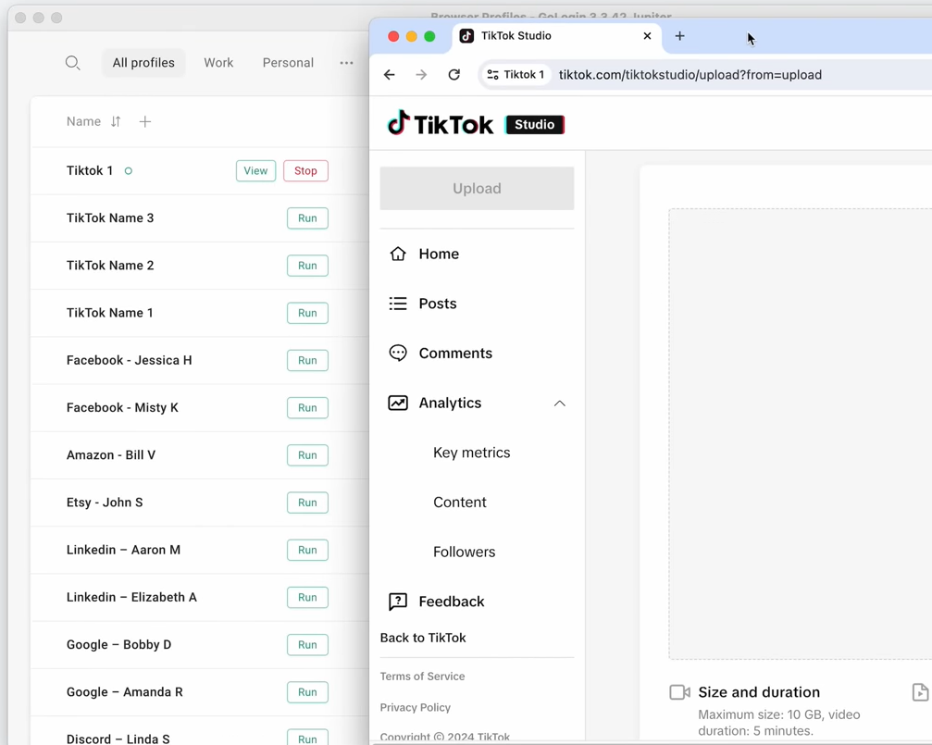The width and height of the screenshot is (932, 745).
Task: Sort profiles by the Name sort arrows icon
Action: [116, 121]
